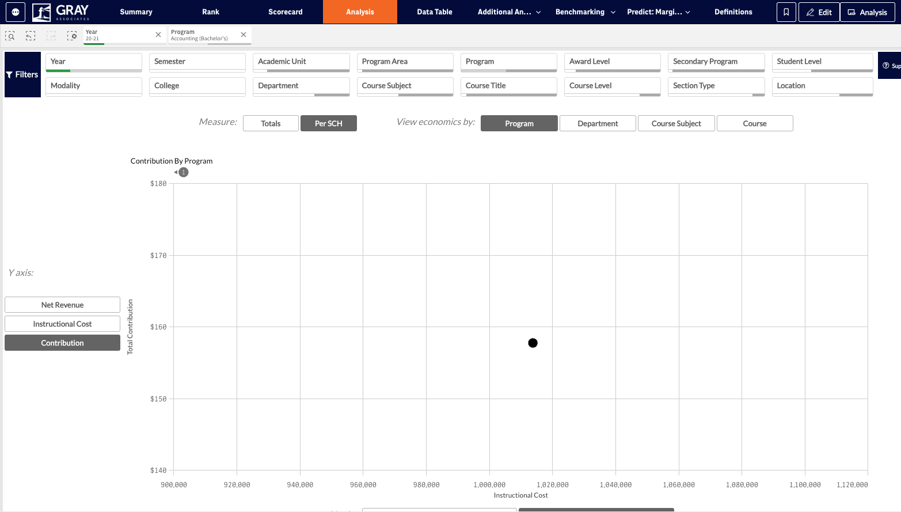View economics by Course Subject
The width and height of the screenshot is (901, 512).
coord(676,123)
